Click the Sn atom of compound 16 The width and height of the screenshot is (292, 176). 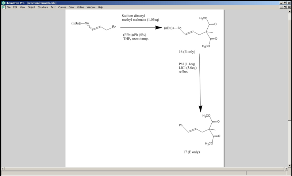(179, 28)
